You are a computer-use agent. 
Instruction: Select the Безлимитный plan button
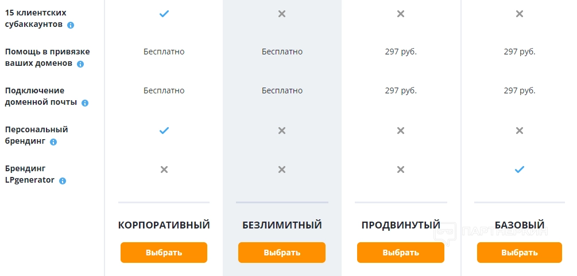pyautogui.click(x=282, y=253)
